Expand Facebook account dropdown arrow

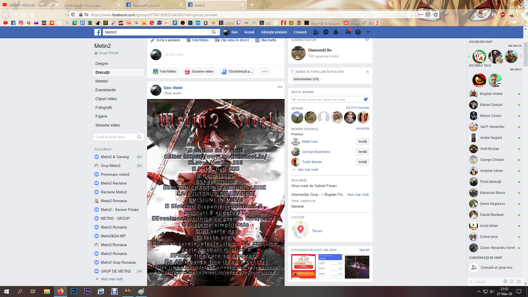tap(368, 32)
